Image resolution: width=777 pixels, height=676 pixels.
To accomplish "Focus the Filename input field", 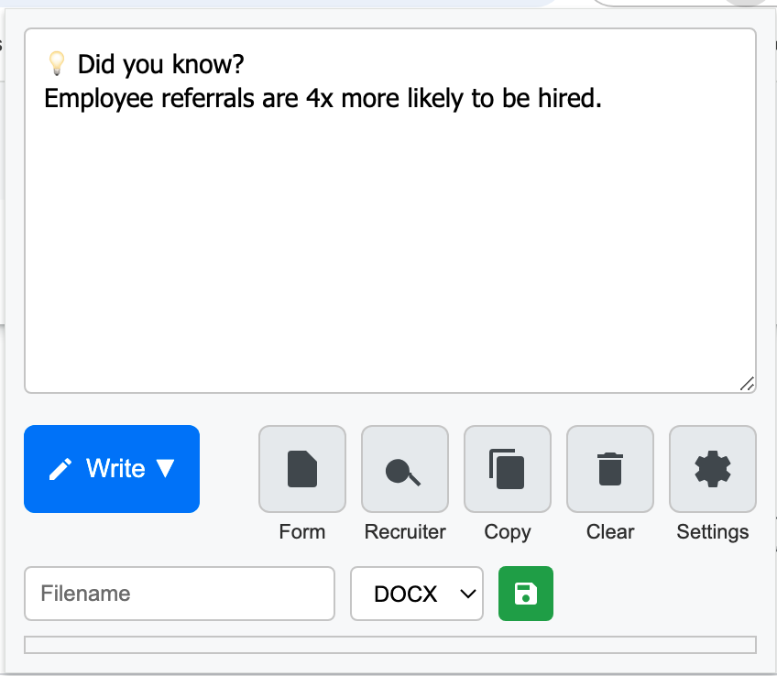I will pos(180,594).
